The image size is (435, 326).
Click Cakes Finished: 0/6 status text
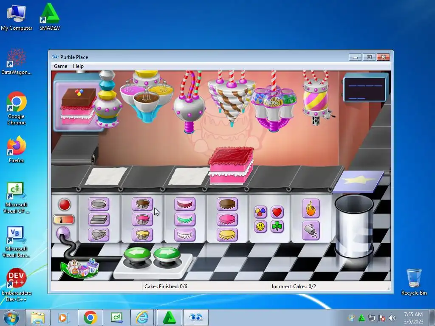pos(166,287)
